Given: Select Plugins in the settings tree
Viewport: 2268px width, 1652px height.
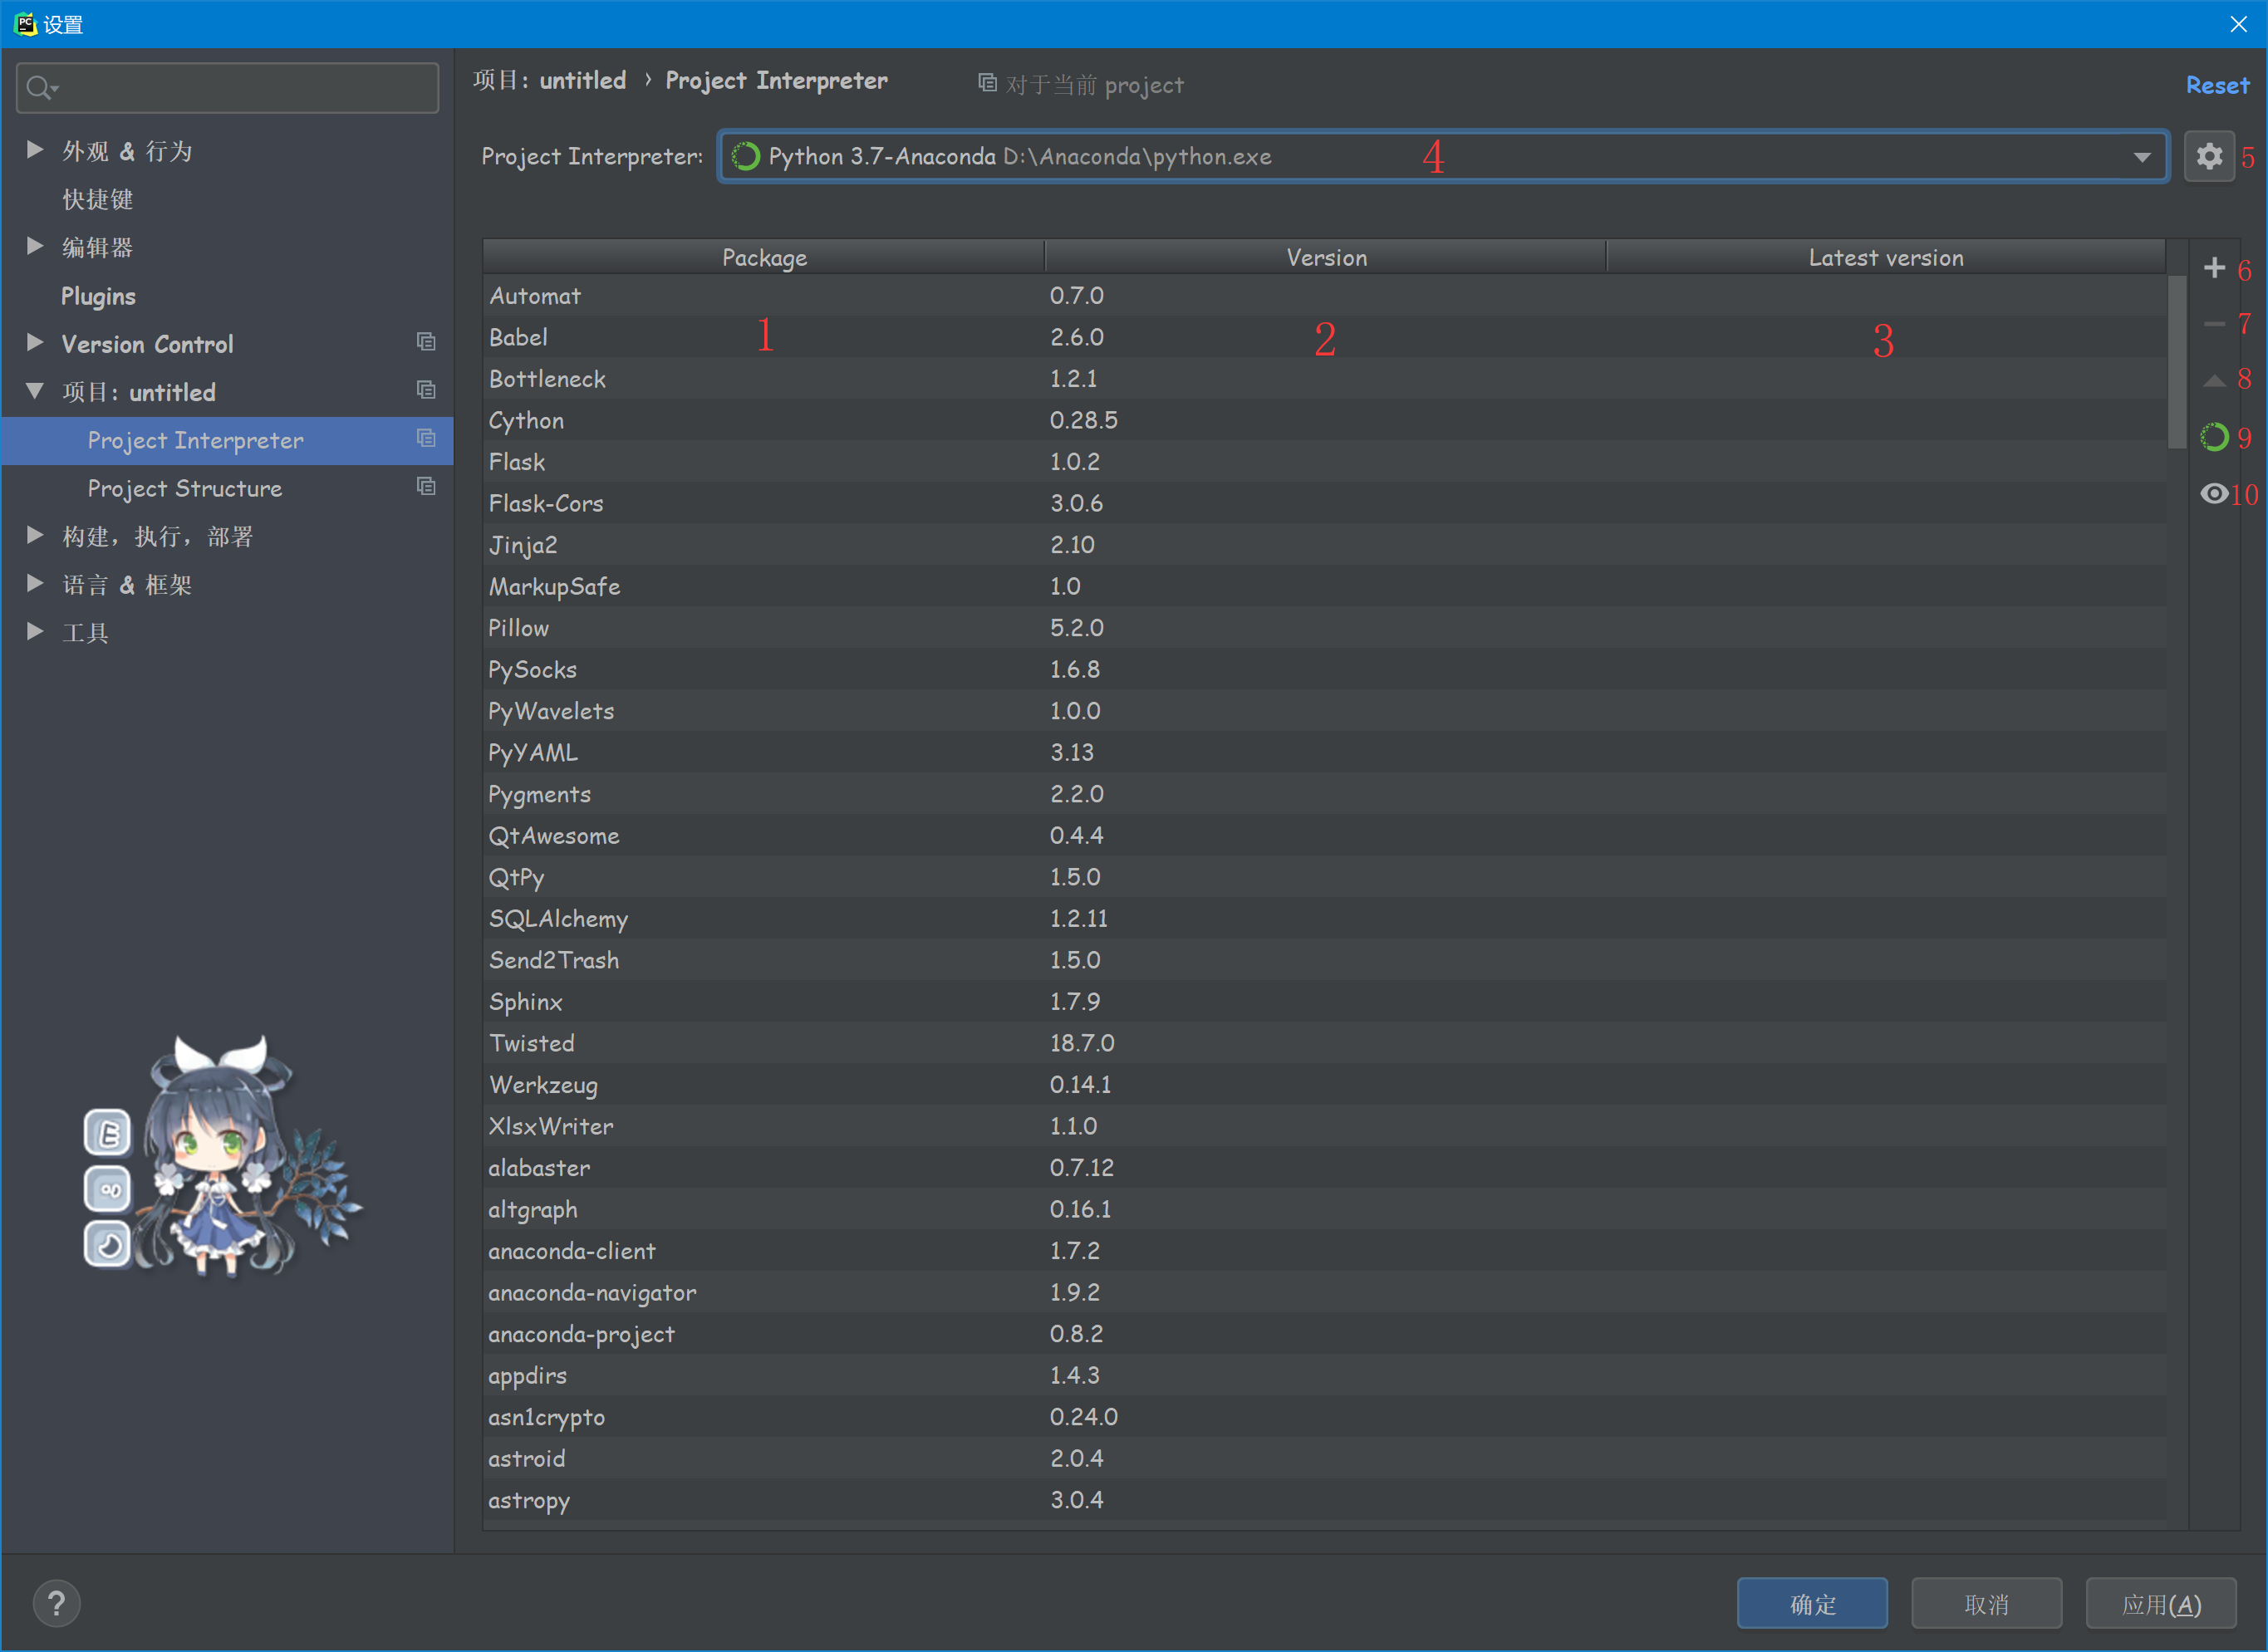Looking at the screenshot, I should pos(98,295).
